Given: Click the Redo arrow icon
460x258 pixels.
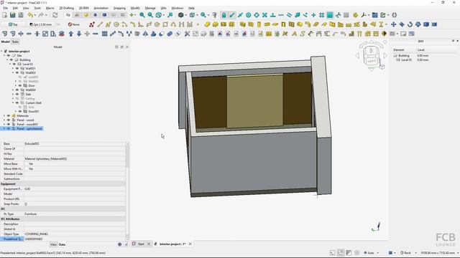Looking at the screenshot, I should coord(41,15).
